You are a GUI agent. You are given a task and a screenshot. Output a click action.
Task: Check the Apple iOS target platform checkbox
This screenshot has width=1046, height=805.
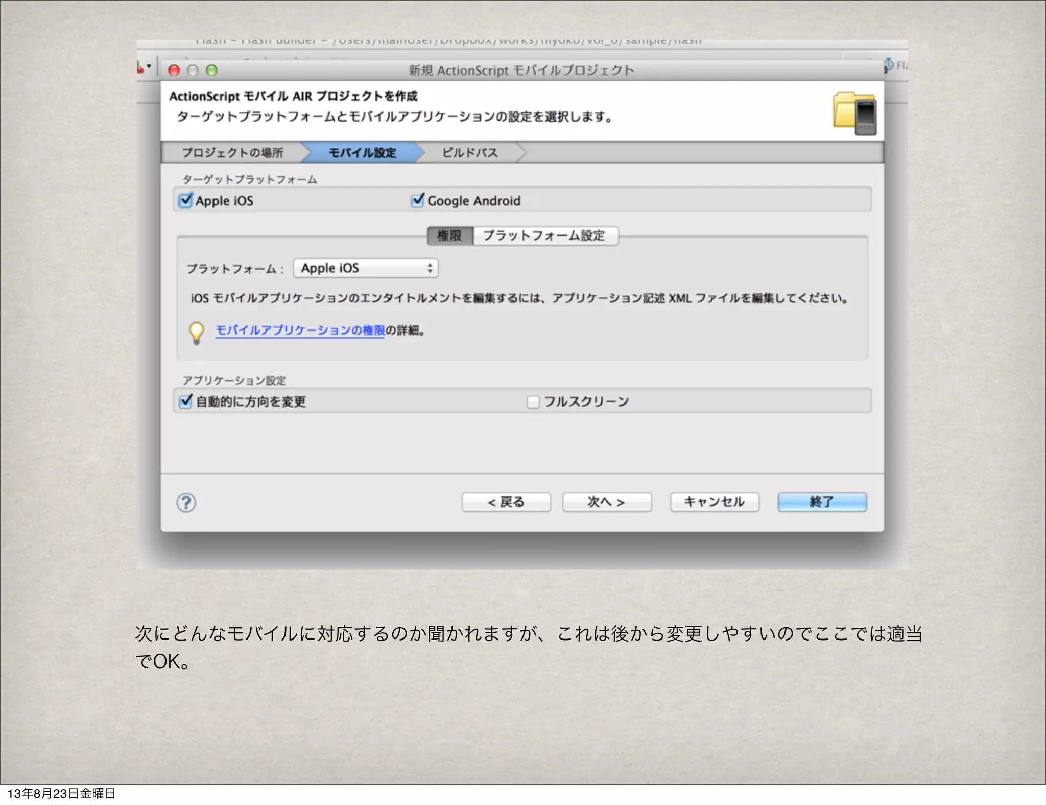185,200
